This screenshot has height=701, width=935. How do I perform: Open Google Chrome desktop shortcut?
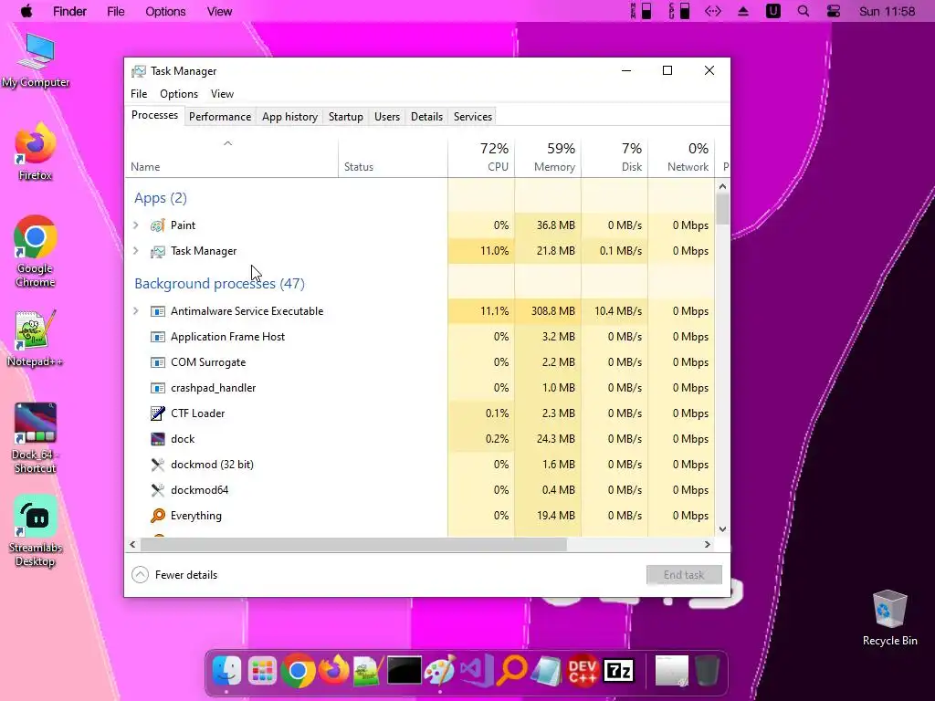[x=36, y=252]
